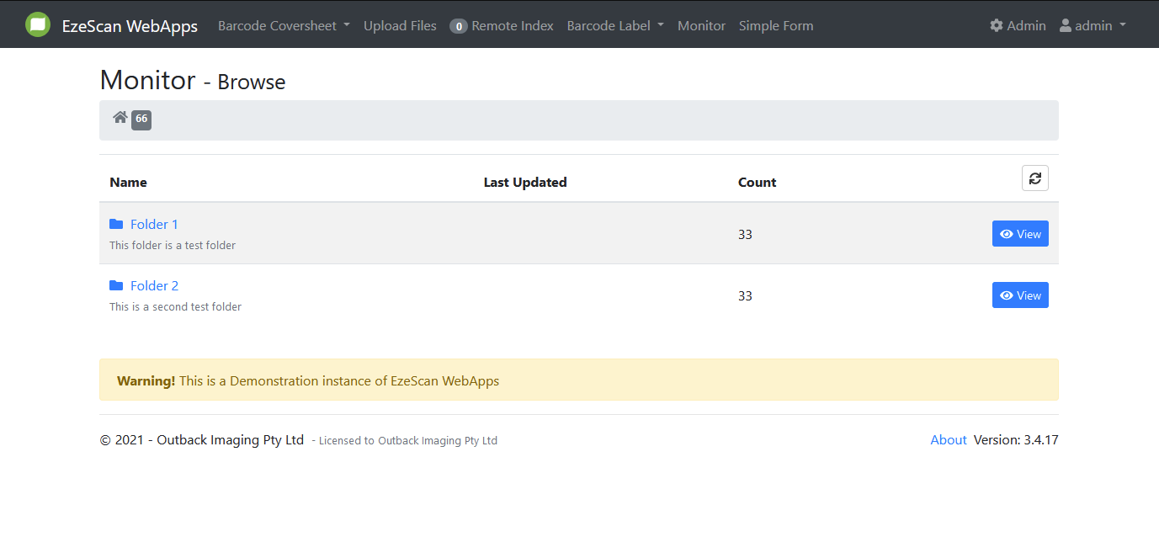Click the EzeScan WebApps brand title
The width and height of the screenshot is (1159, 558).
(130, 26)
